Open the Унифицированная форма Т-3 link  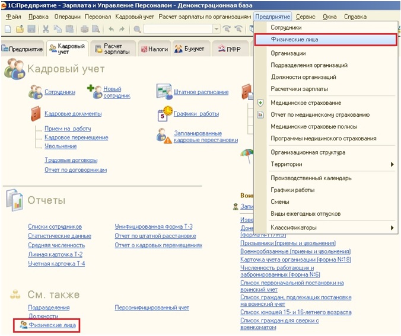[154, 226]
